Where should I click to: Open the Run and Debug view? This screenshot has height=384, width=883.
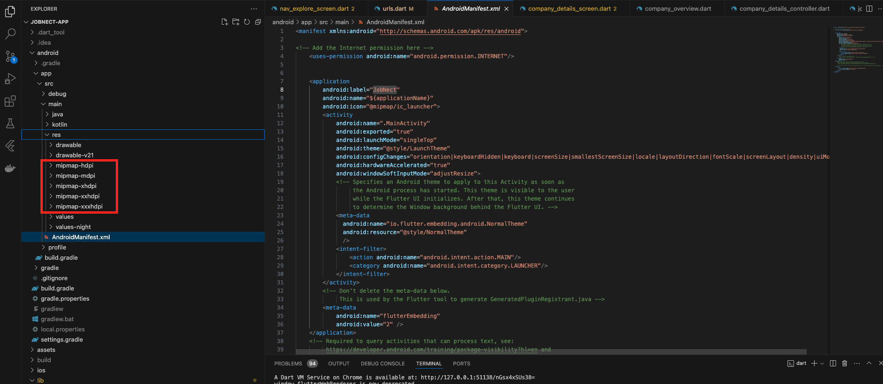click(x=10, y=79)
